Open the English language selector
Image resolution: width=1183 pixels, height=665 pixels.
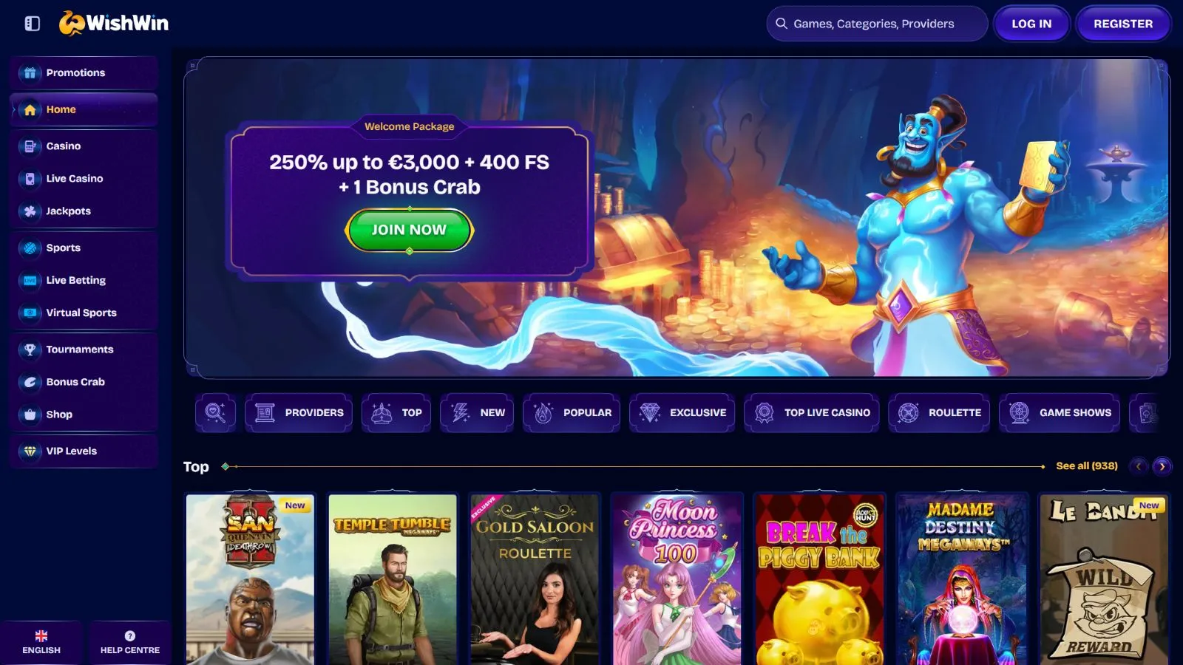pos(41,642)
